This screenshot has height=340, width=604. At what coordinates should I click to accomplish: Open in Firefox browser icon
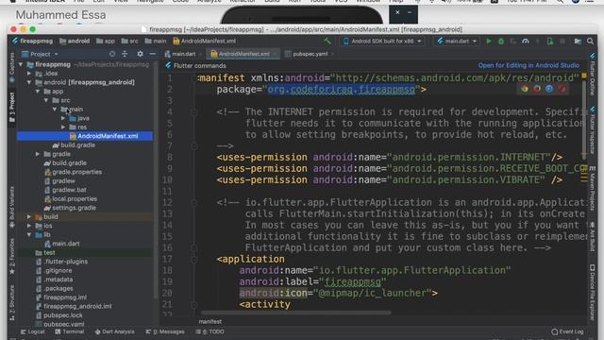click(537, 89)
